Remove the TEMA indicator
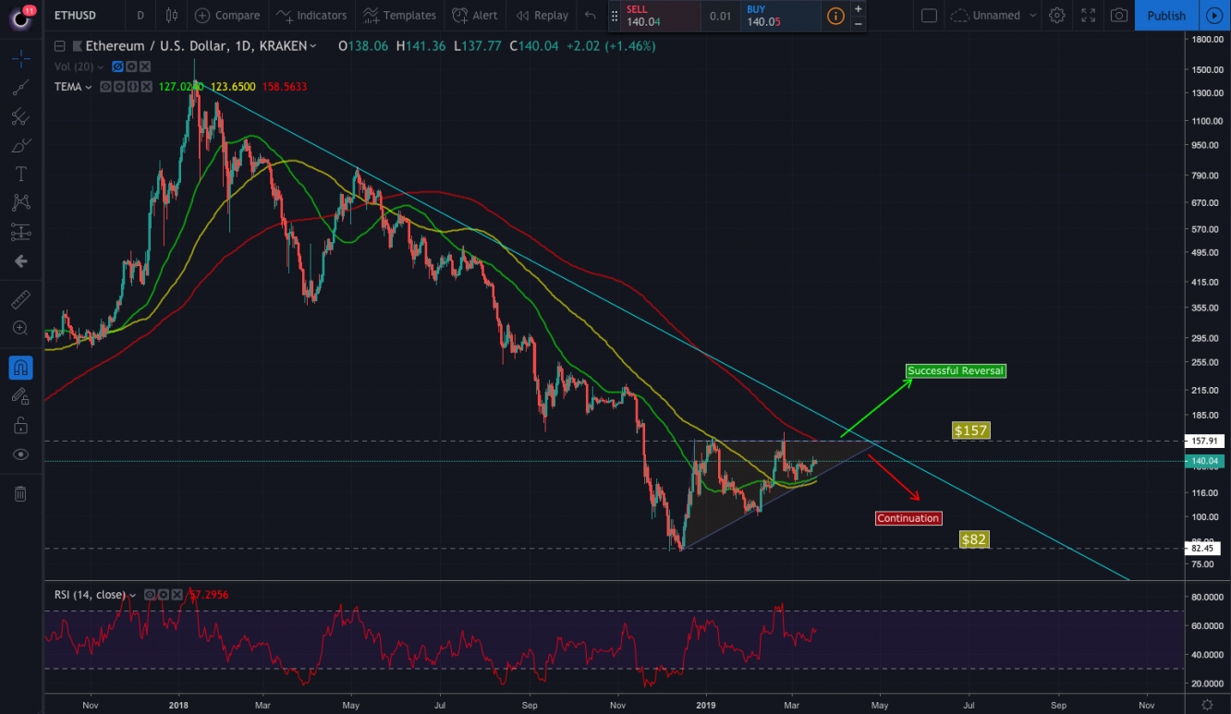Screen dimensions: 1231x714 pyautogui.click(x=145, y=87)
